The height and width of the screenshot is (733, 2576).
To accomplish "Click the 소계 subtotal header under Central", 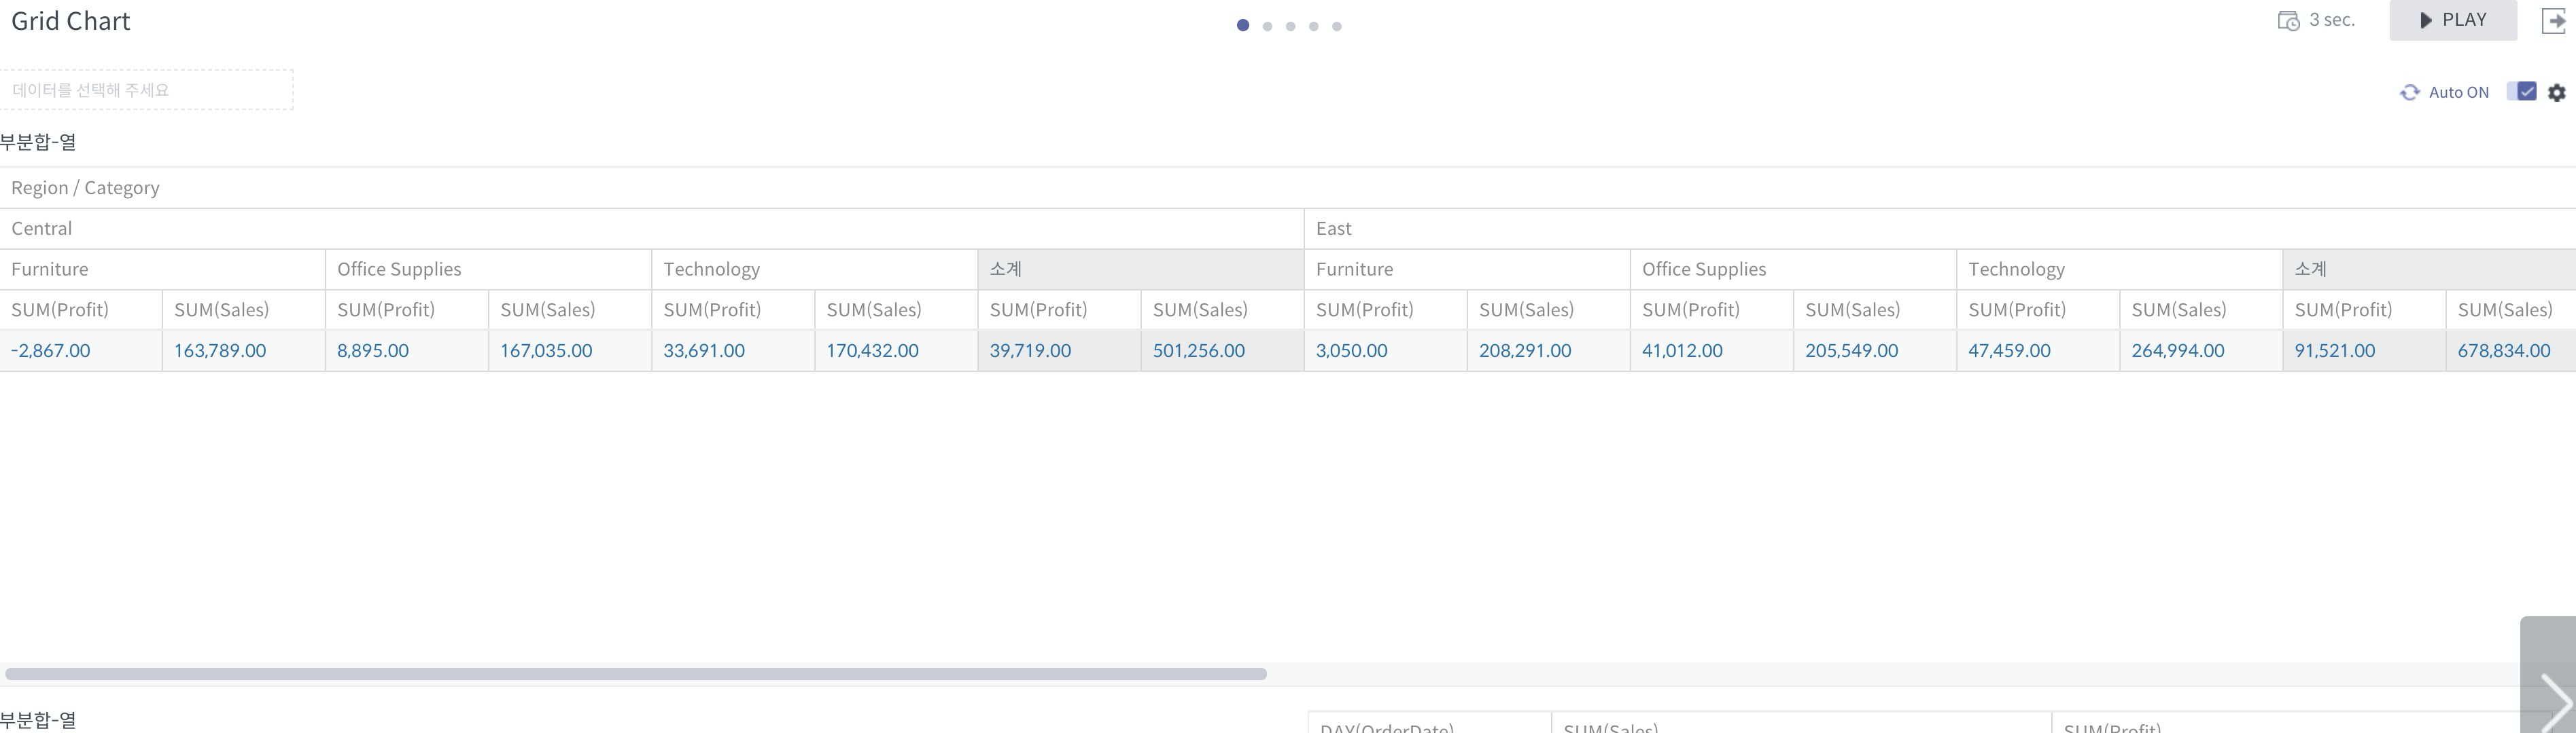I will click(1141, 269).
